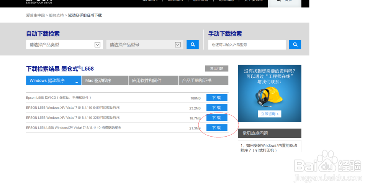The height and width of the screenshot is (191, 383).
Task: Switch to the 应用软件和固件 tab
Action: point(154,80)
